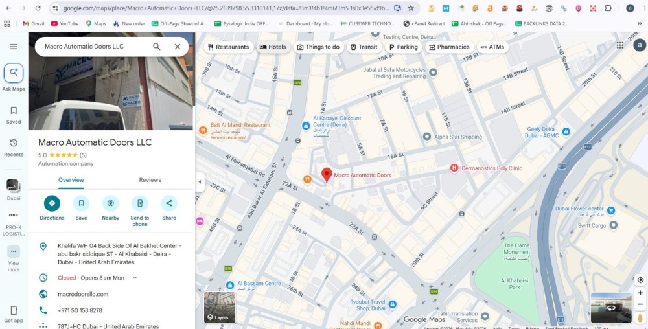Viewport: 648px width, 329px height.
Task: Tap the Nearby search icon
Action: tap(110, 203)
